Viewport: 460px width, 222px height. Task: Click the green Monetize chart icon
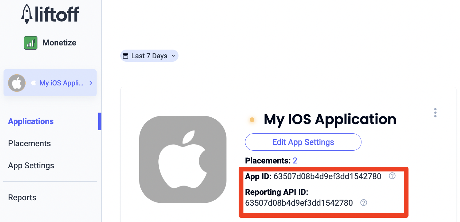[x=31, y=43]
